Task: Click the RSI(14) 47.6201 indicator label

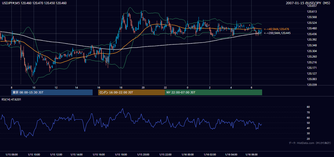Action: point(11,99)
